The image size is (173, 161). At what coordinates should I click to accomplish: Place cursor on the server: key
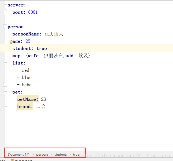pyautogui.click(x=17, y=5)
